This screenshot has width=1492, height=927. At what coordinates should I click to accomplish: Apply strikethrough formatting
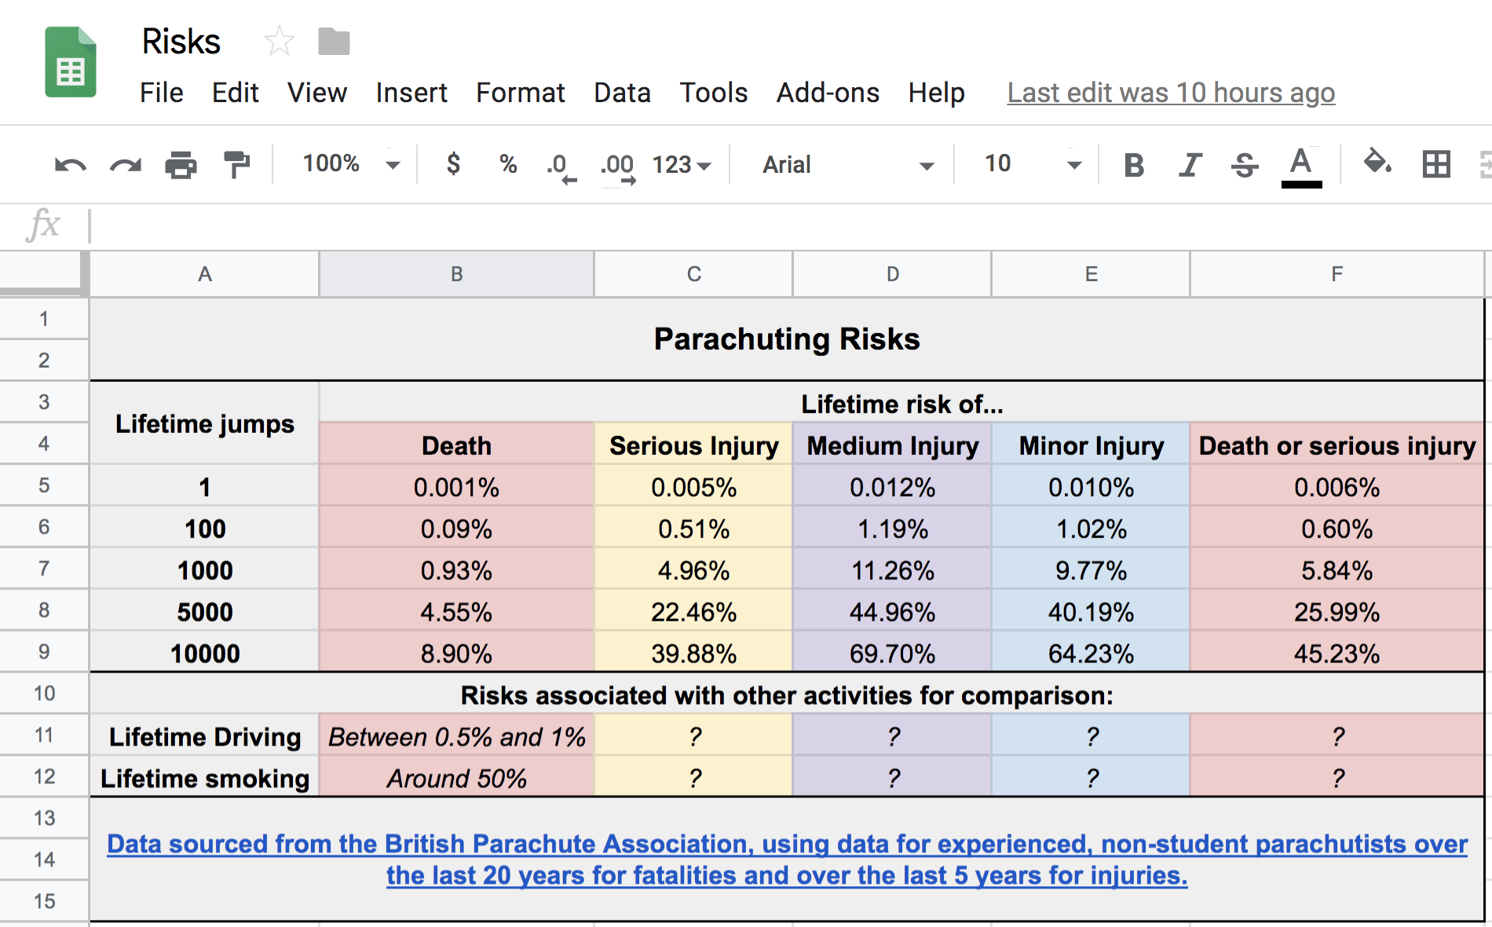coord(1245,164)
